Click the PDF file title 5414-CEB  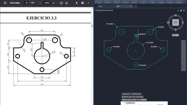(x=15, y=3)
